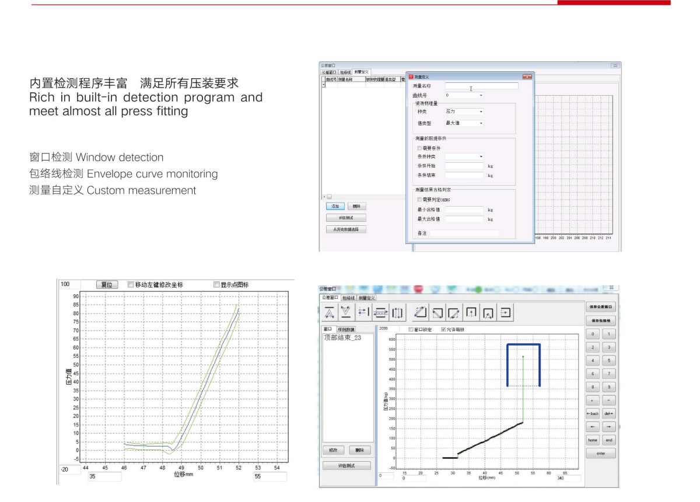Click the 保存公差窗口 button

601,306
